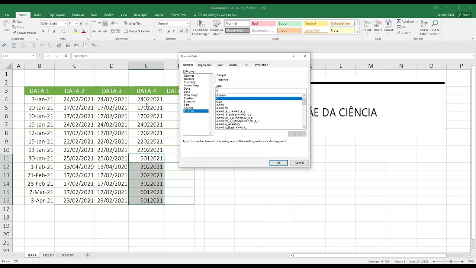The image size is (476, 268).
Task: Expand the Merge & Center dropdown arrow
Action: [x=152, y=31]
